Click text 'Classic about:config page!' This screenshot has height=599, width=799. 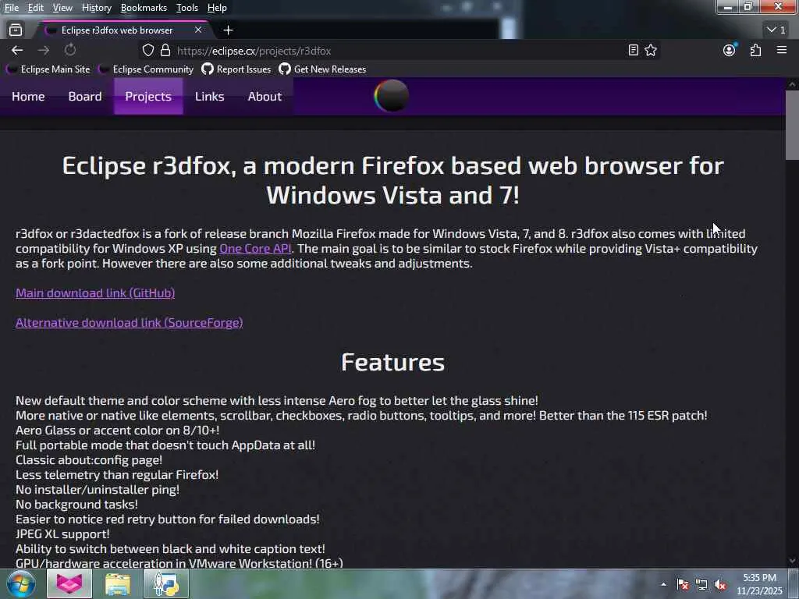(89, 460)
